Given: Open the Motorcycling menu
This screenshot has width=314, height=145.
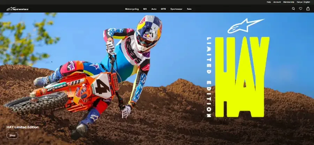Looking at the screenshot, I should point(132,9).
